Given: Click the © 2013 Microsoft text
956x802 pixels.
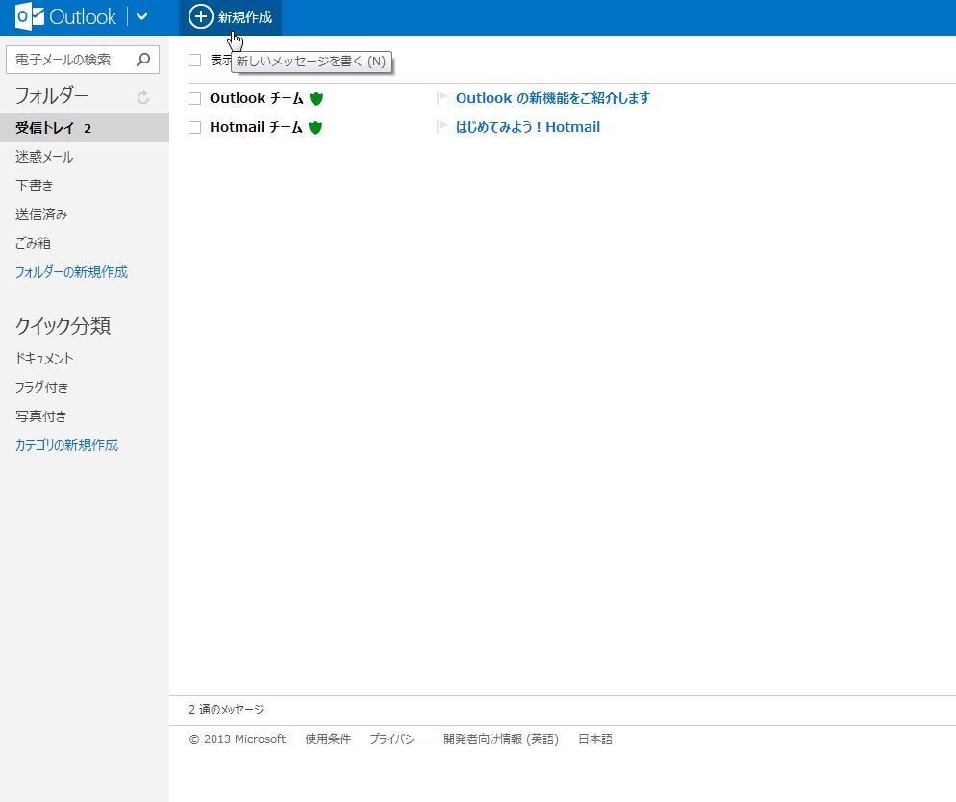Looking at the screenshot, I should click(238, 739).
